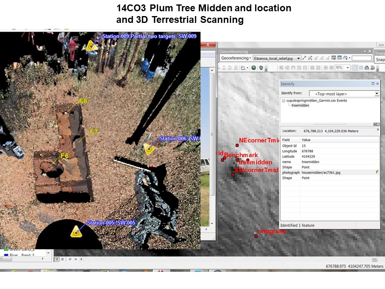This screenshot has height=289, width=385.
Task: Click the Station-006 yellow scan marker
Action: [150, 149]
